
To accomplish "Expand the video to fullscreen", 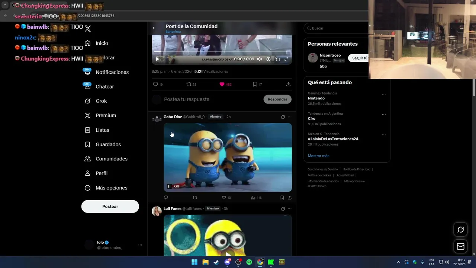I will click(286, 59).
